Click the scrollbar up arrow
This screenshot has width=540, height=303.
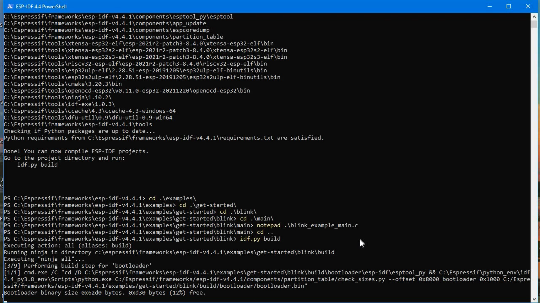[x=535, y=16]
